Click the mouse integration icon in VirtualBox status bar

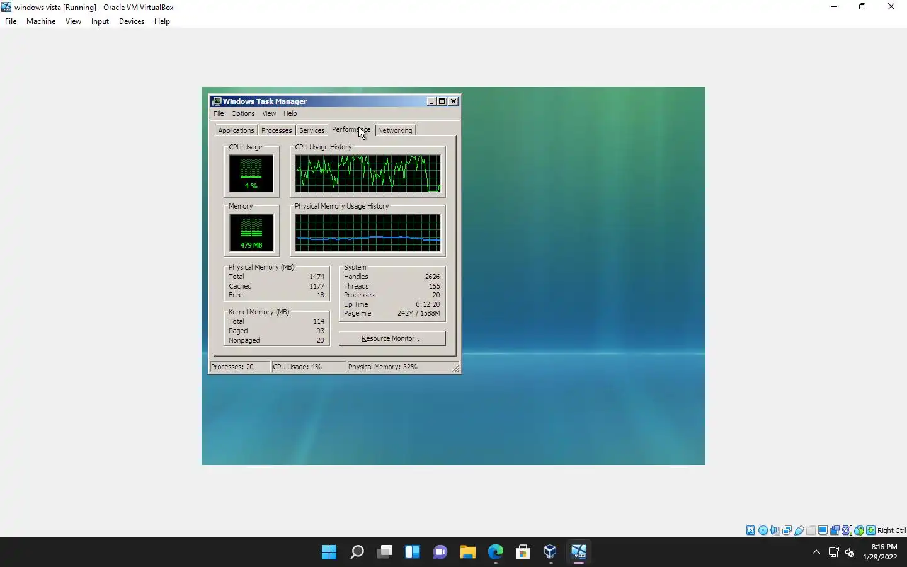point(859,530)
